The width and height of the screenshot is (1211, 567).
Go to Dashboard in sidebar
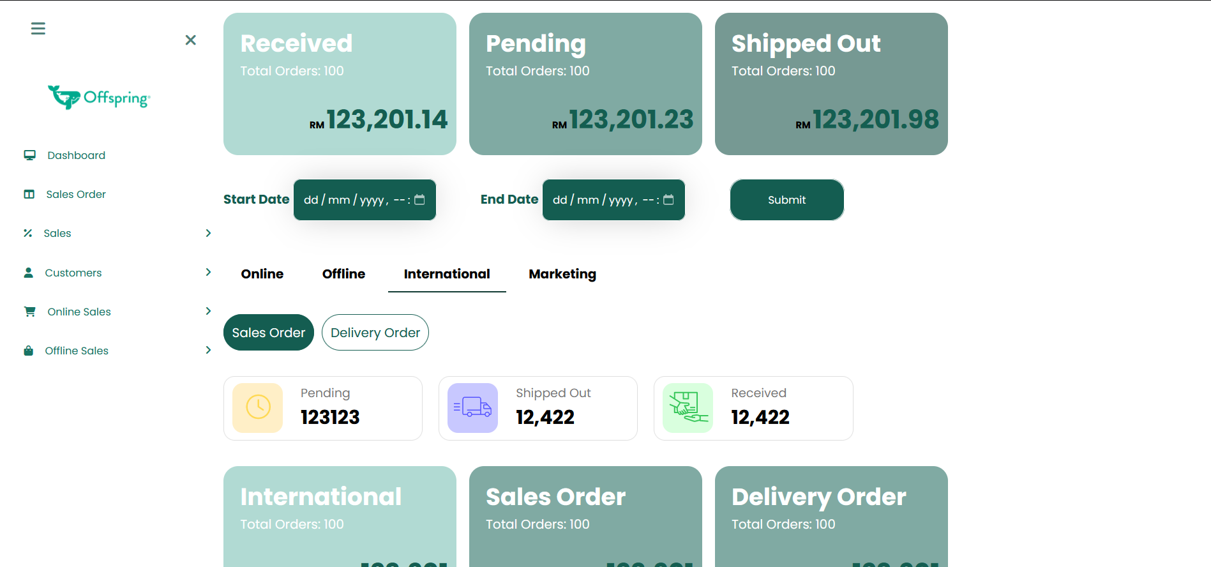click(x=76, y=155)
